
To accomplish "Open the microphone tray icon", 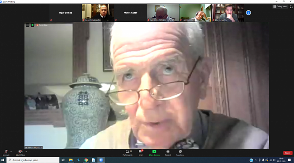I will [x=263, y=160].
